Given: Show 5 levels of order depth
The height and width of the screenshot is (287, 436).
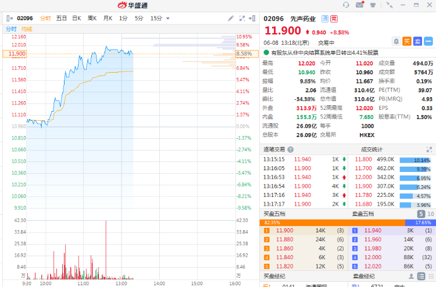Looking at the screenshot, I should click(x=421, y=214).
